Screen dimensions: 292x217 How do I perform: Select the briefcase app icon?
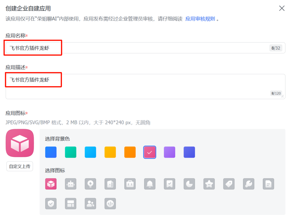(130, 184)
